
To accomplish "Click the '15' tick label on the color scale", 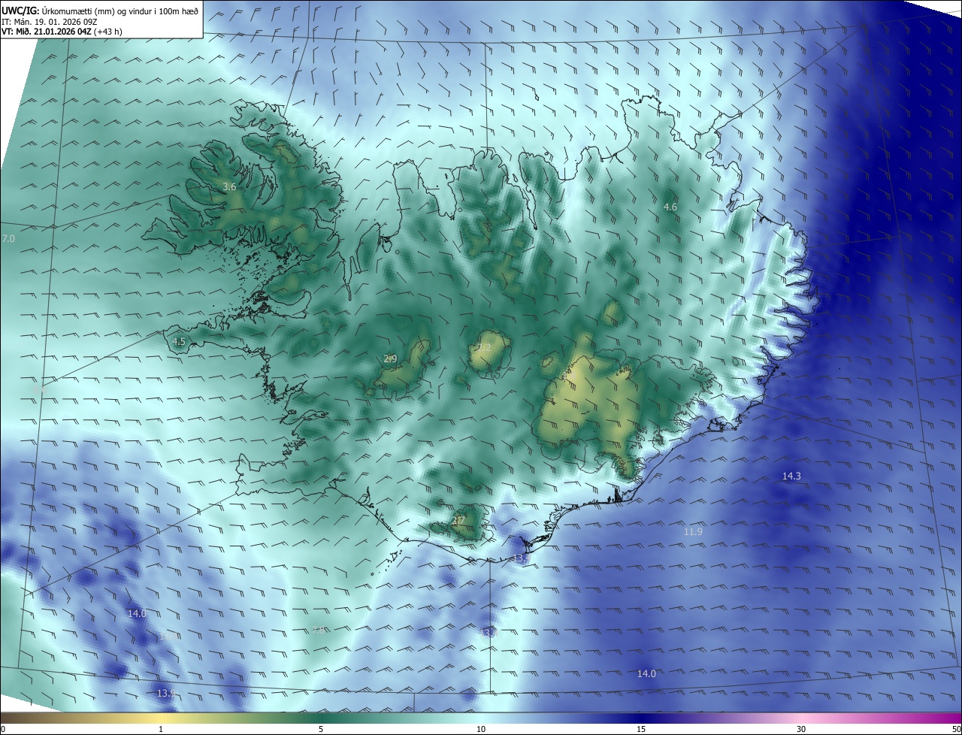I will coord(641,729).
